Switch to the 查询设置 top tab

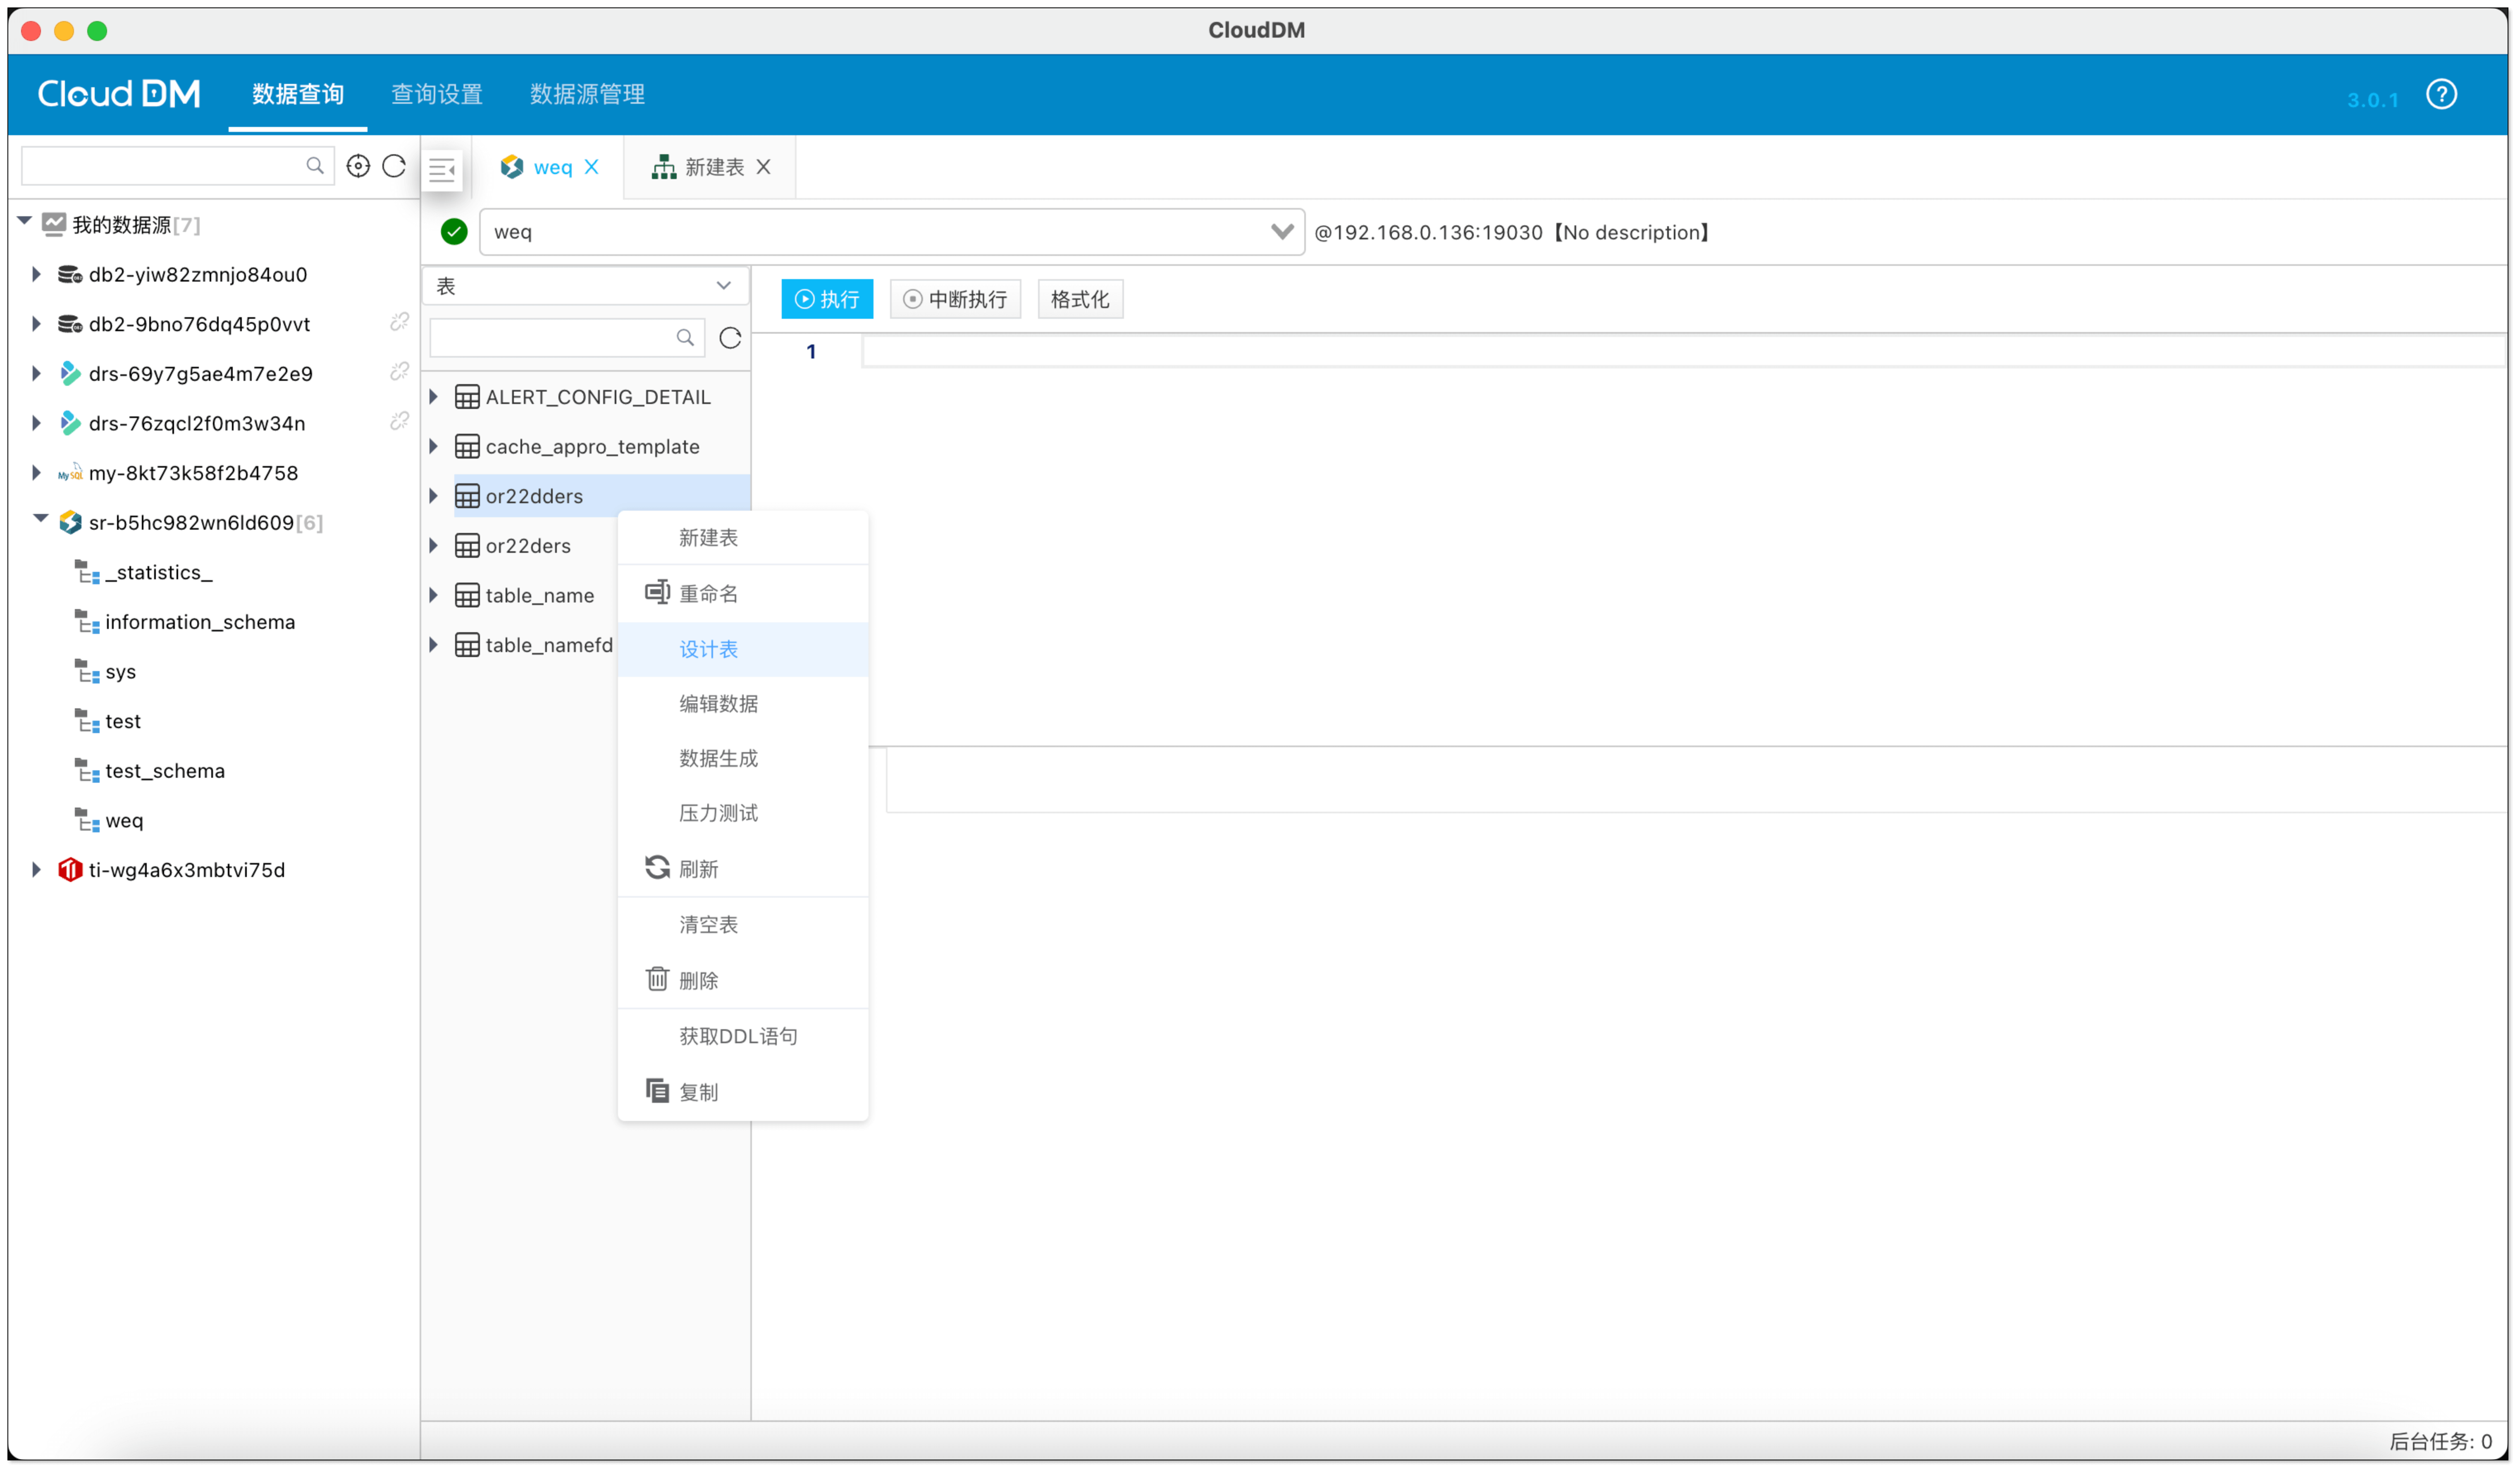437,95
